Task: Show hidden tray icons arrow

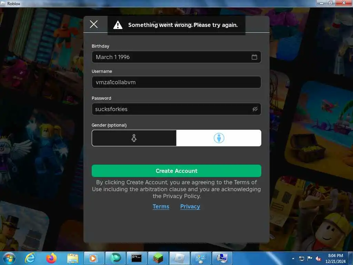Action: 293,258
